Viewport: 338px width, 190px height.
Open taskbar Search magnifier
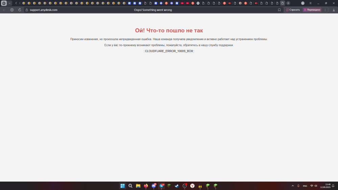coord(130,186)
